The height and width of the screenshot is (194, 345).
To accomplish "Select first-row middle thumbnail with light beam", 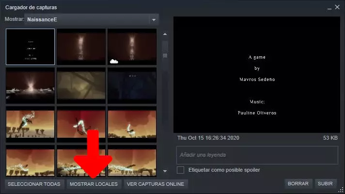I will click(x=81, y=47).
